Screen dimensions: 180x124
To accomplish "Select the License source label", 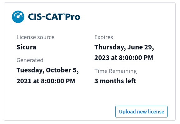I will [36, 37].
